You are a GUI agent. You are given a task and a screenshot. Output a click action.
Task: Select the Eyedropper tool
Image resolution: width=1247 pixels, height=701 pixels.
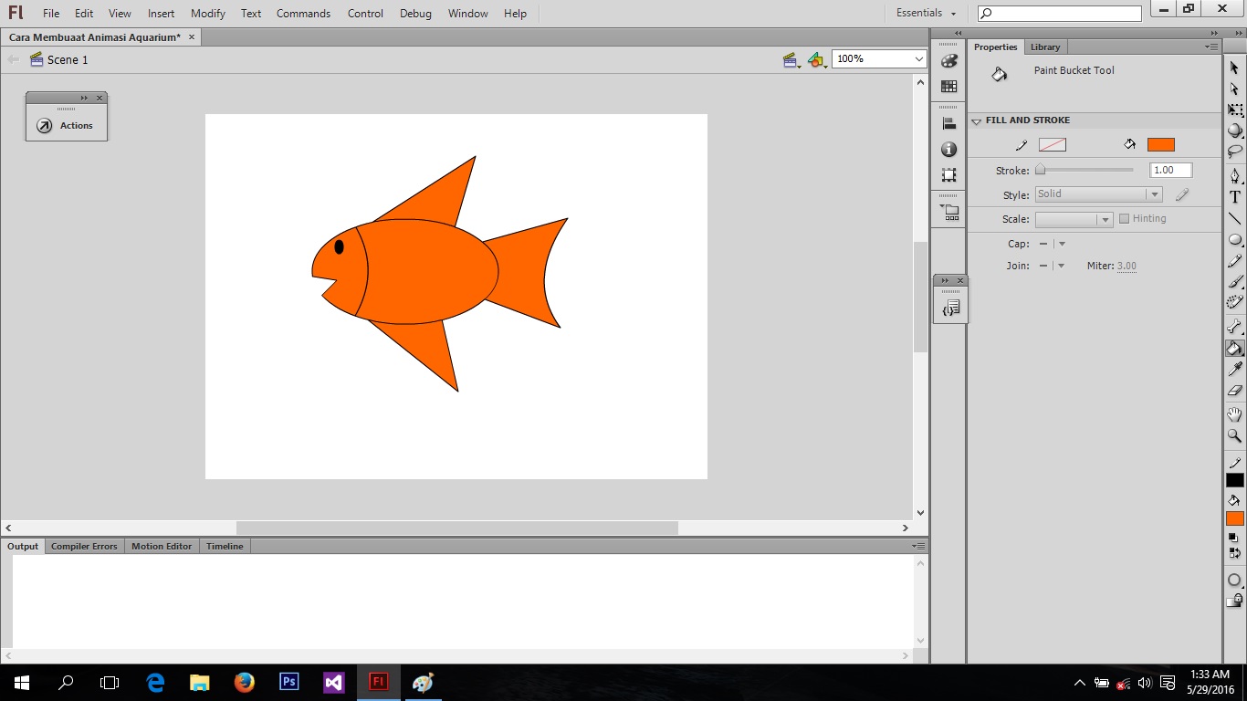coord(1234,369)
